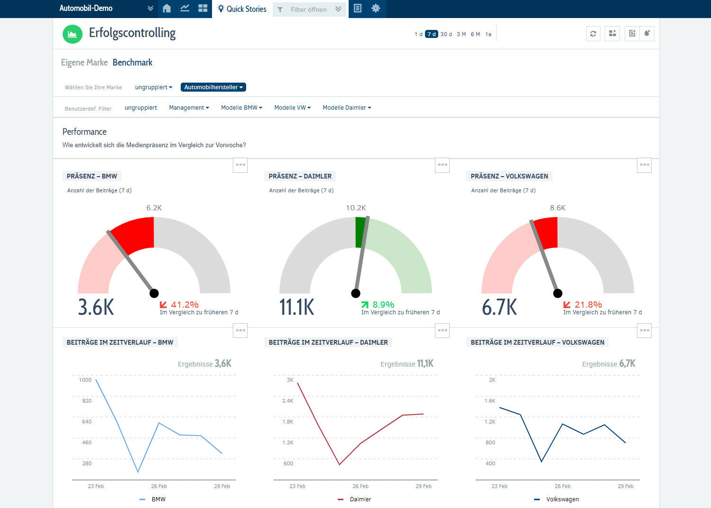Click BMW red down-arrow trend icon
This screenshot has width=711, height=508.
pyautogui.click(x=163, y=305)
